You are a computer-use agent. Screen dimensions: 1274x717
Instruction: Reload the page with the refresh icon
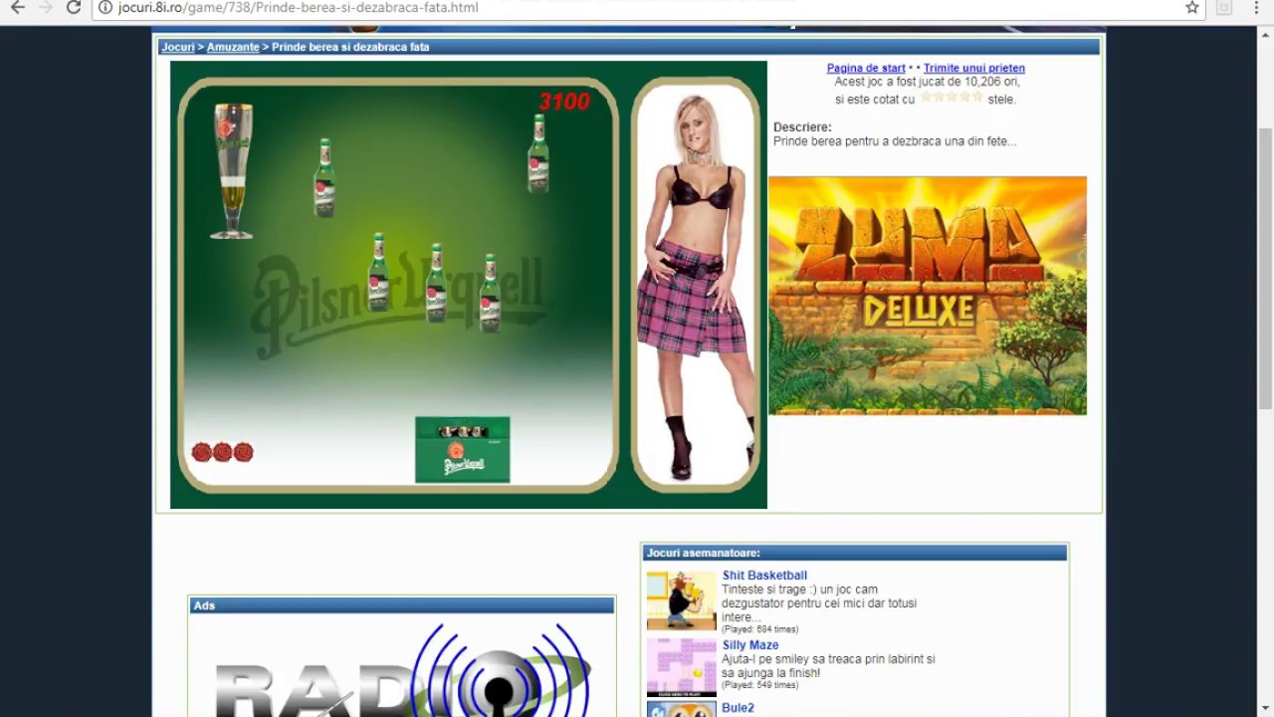74,8
